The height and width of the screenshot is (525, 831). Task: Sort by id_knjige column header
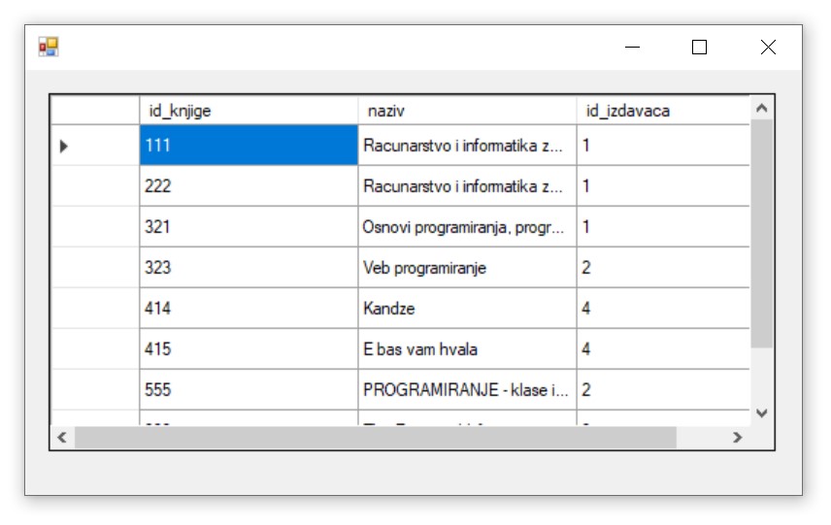249,110
